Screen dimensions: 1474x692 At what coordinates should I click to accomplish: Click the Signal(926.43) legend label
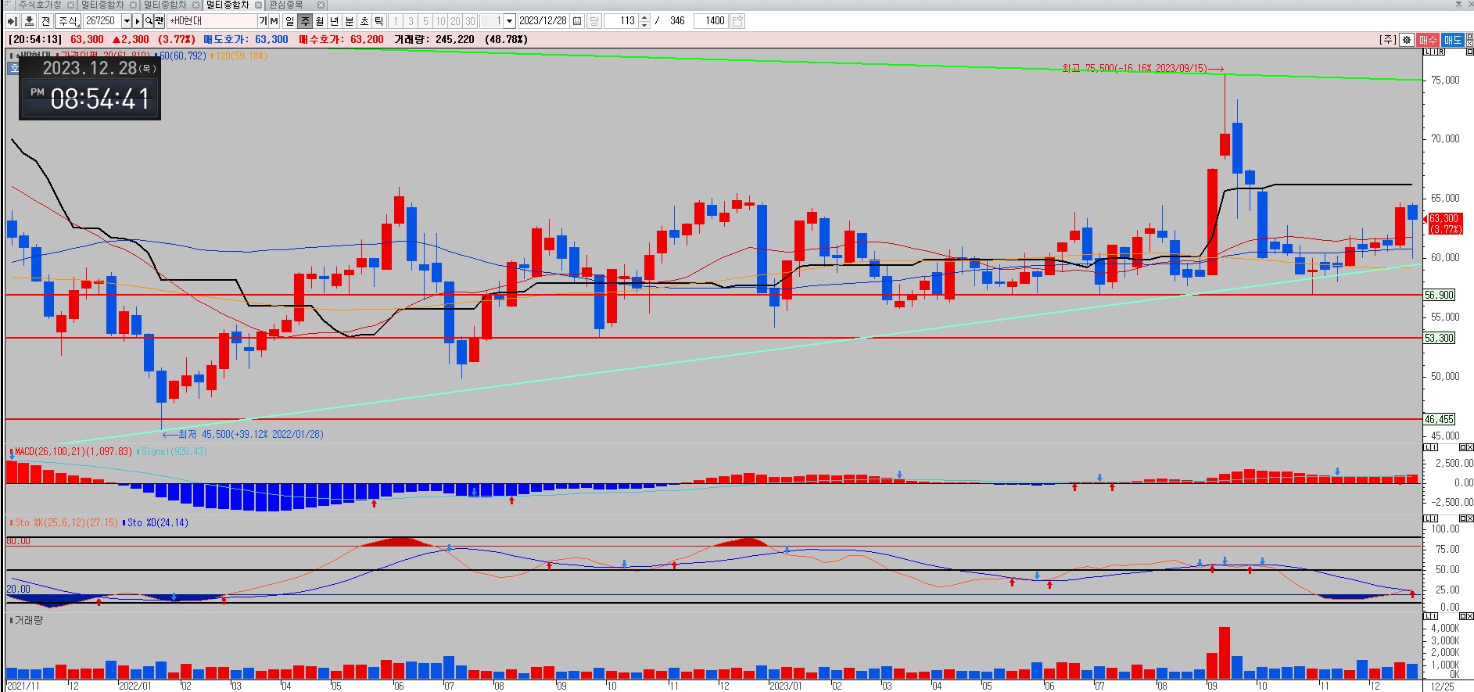tap(173, 451)
